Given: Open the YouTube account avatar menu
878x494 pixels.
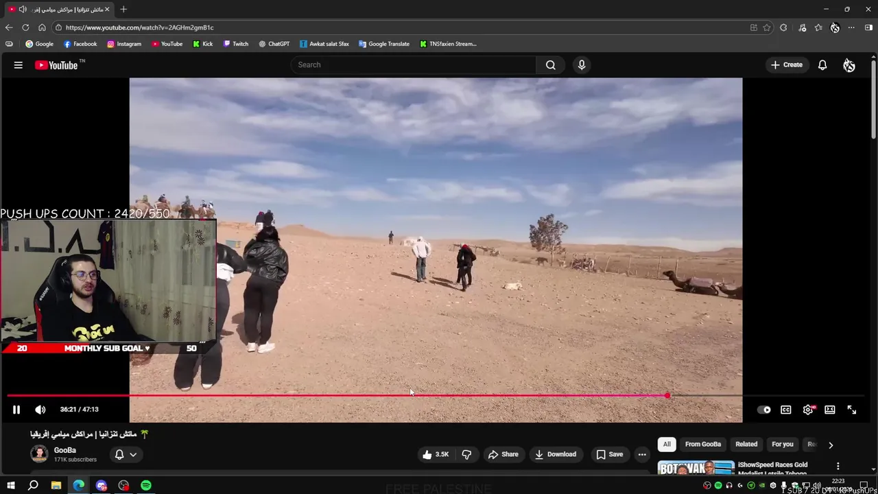Looking at the screenshot, I should [849, 65].
